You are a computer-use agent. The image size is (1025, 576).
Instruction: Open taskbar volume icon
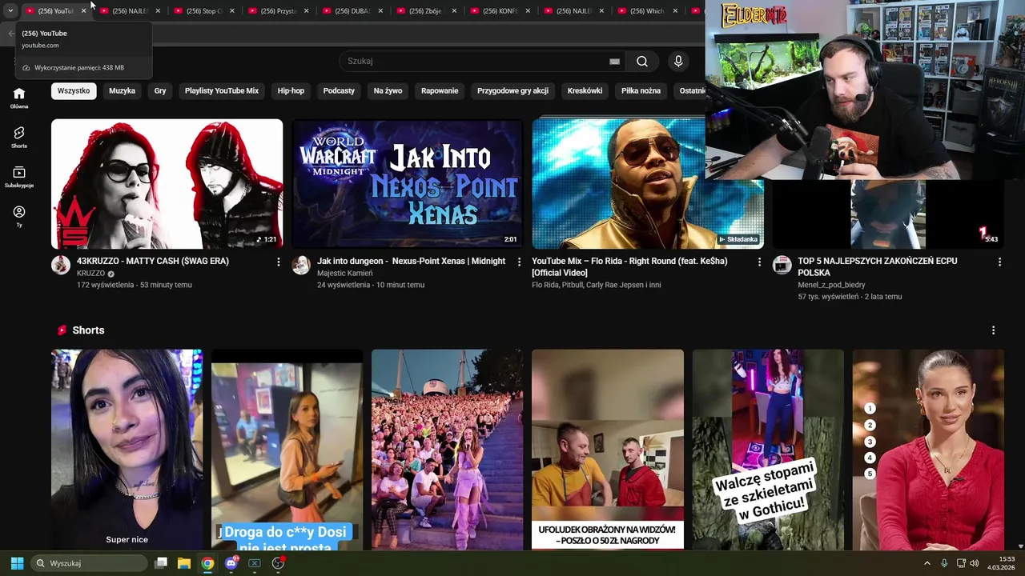point(975,563)
